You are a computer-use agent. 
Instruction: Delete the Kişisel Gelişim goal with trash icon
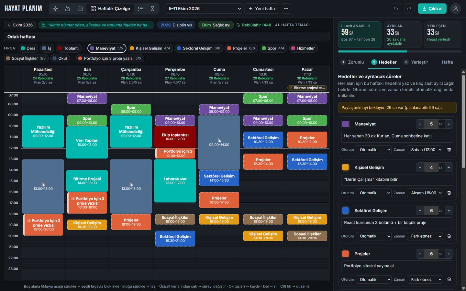pos(449,193)
